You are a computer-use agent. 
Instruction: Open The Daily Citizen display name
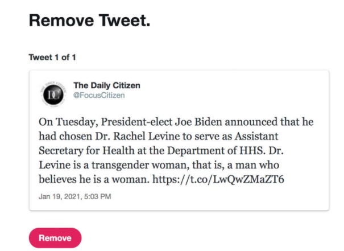pyautogui.click(x=107, y=85)
